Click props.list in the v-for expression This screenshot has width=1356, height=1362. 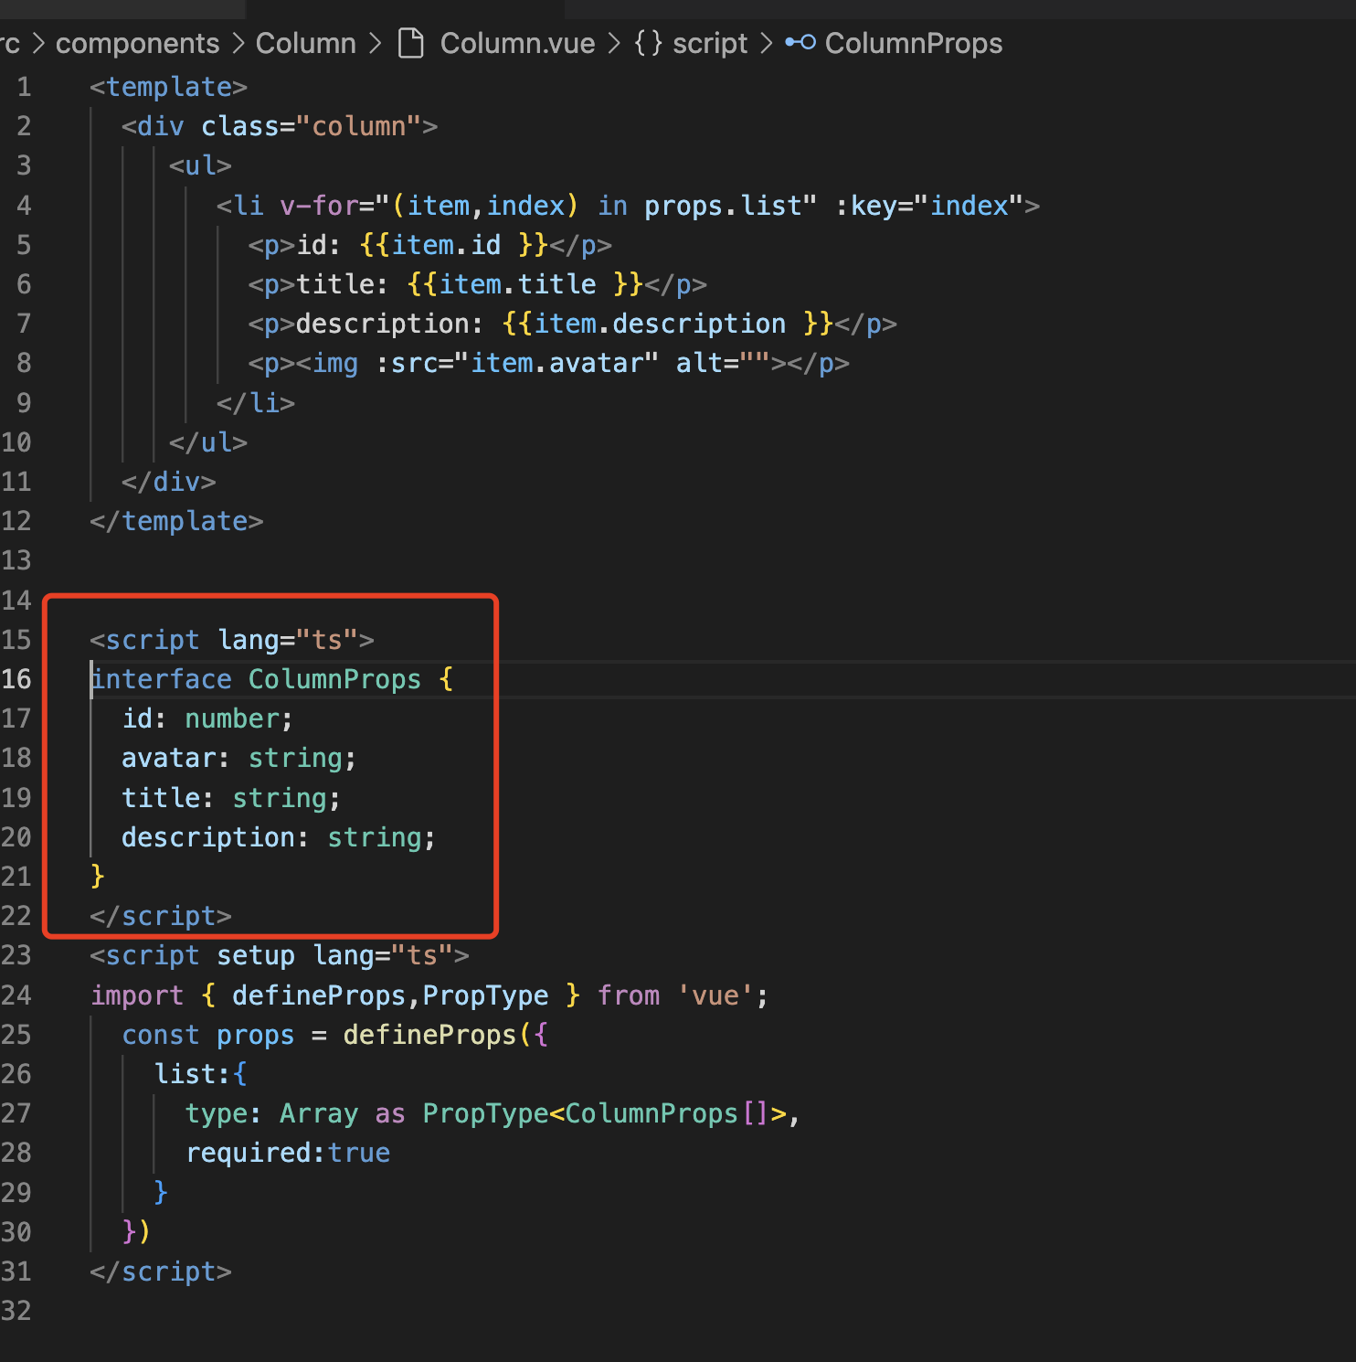point(722,206)
